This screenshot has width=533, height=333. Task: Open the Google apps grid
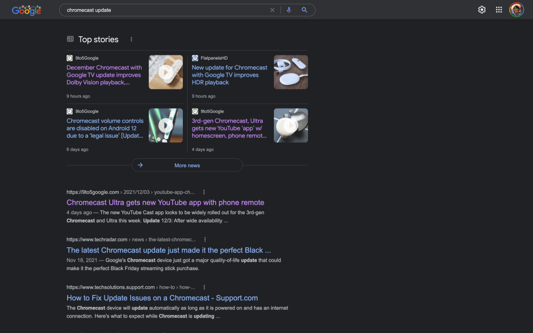[x=499, y=10]
